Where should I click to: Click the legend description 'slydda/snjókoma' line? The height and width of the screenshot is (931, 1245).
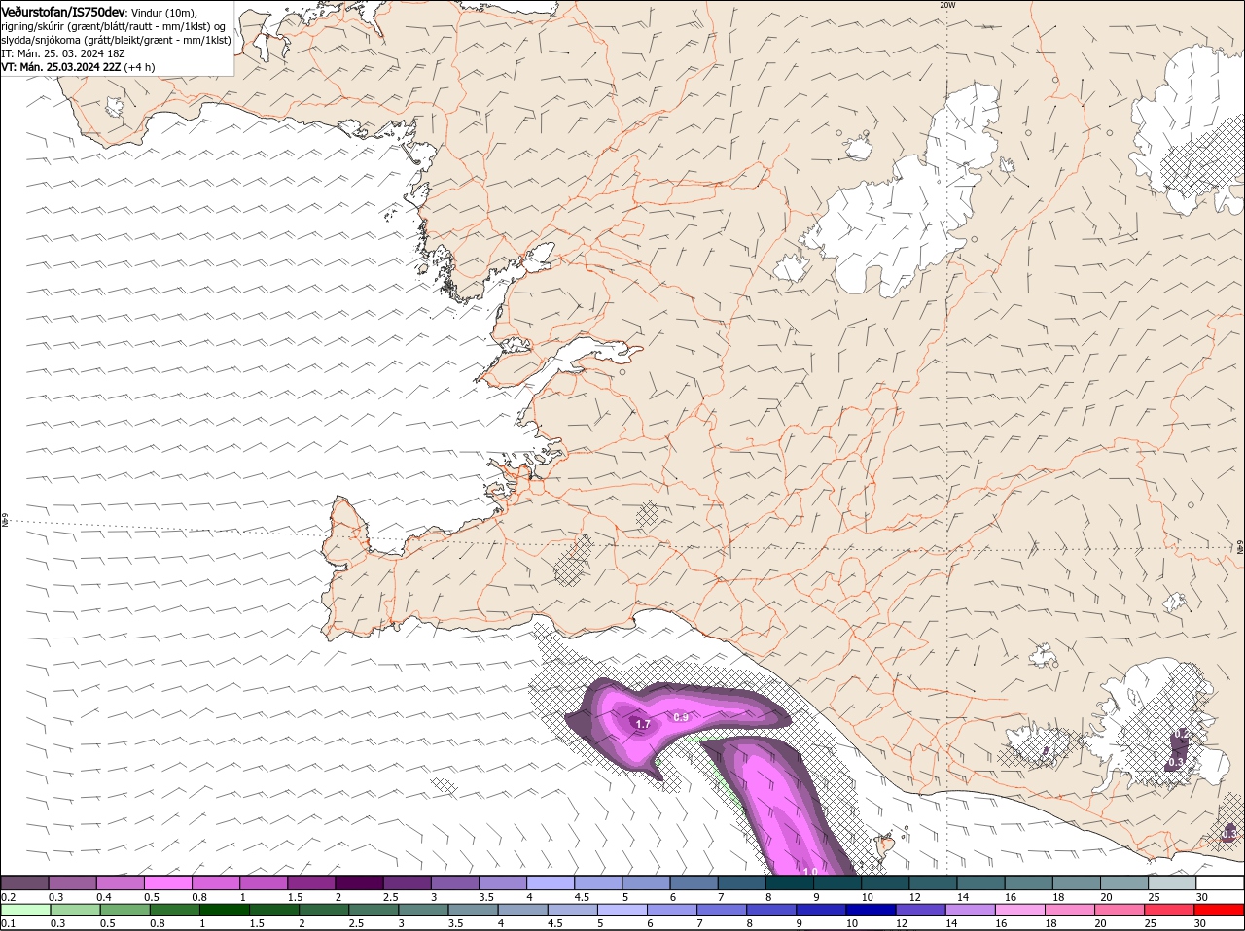pos(116,40)
